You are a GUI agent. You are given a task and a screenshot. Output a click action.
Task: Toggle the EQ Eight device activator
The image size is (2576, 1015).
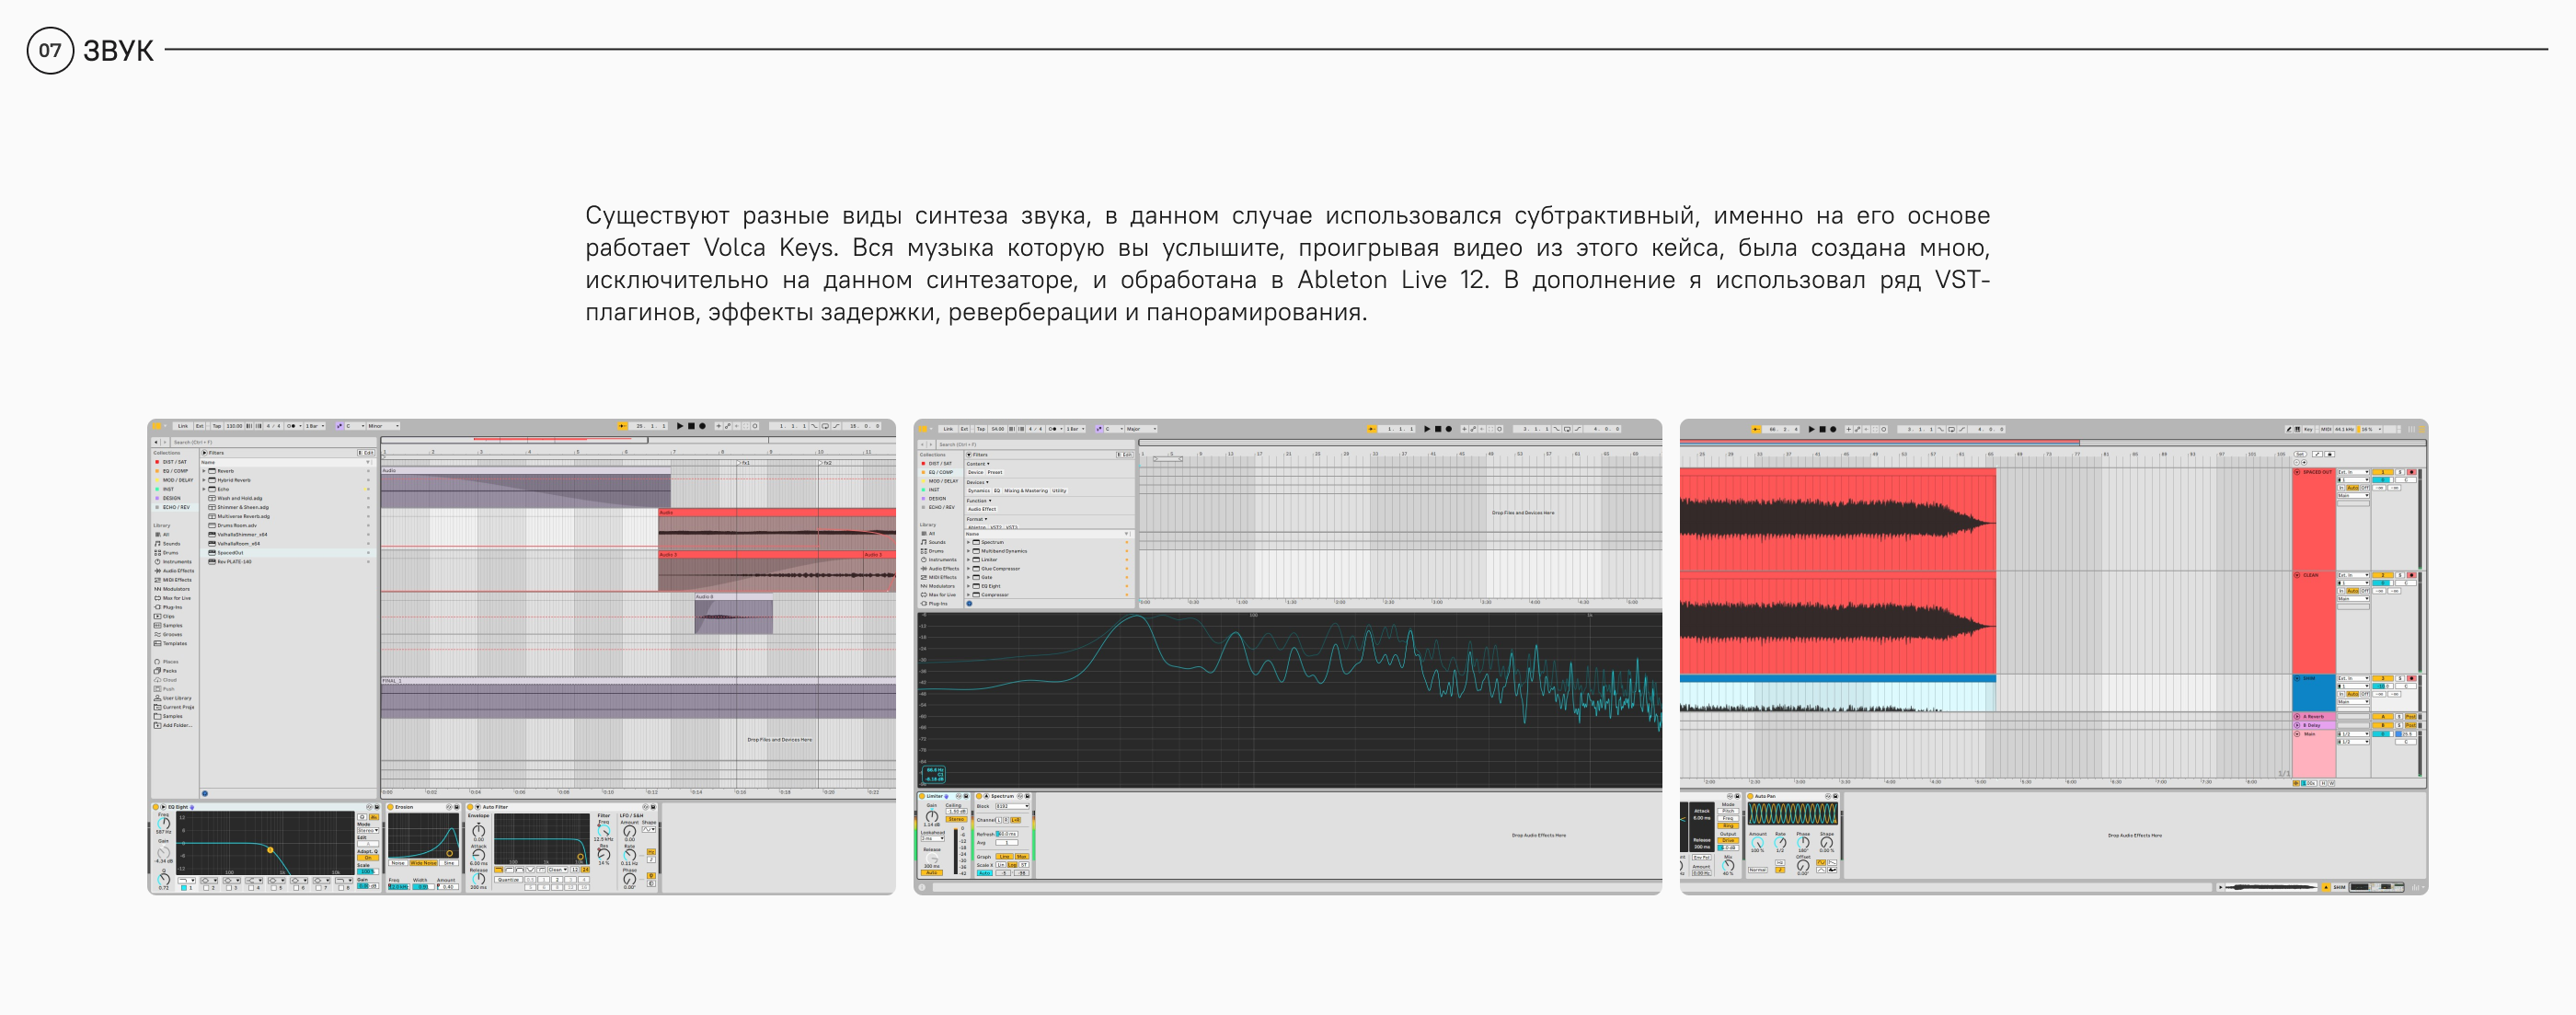(155, 806)
